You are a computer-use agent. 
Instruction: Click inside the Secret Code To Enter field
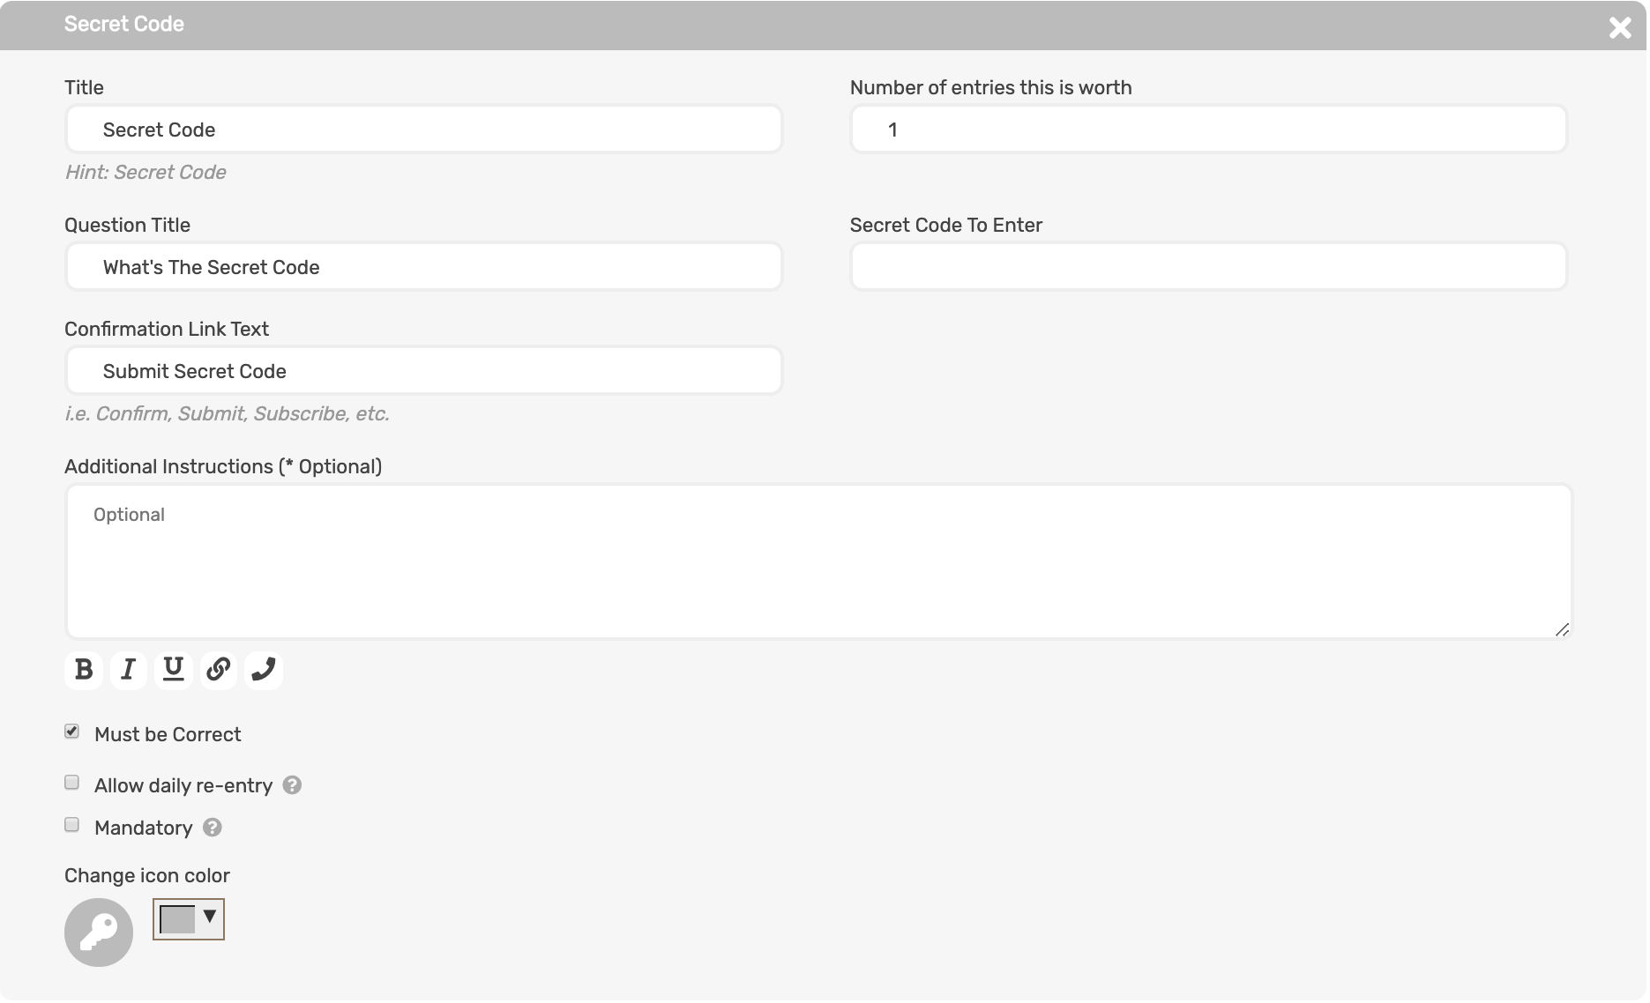click(x=1207, y=266)
